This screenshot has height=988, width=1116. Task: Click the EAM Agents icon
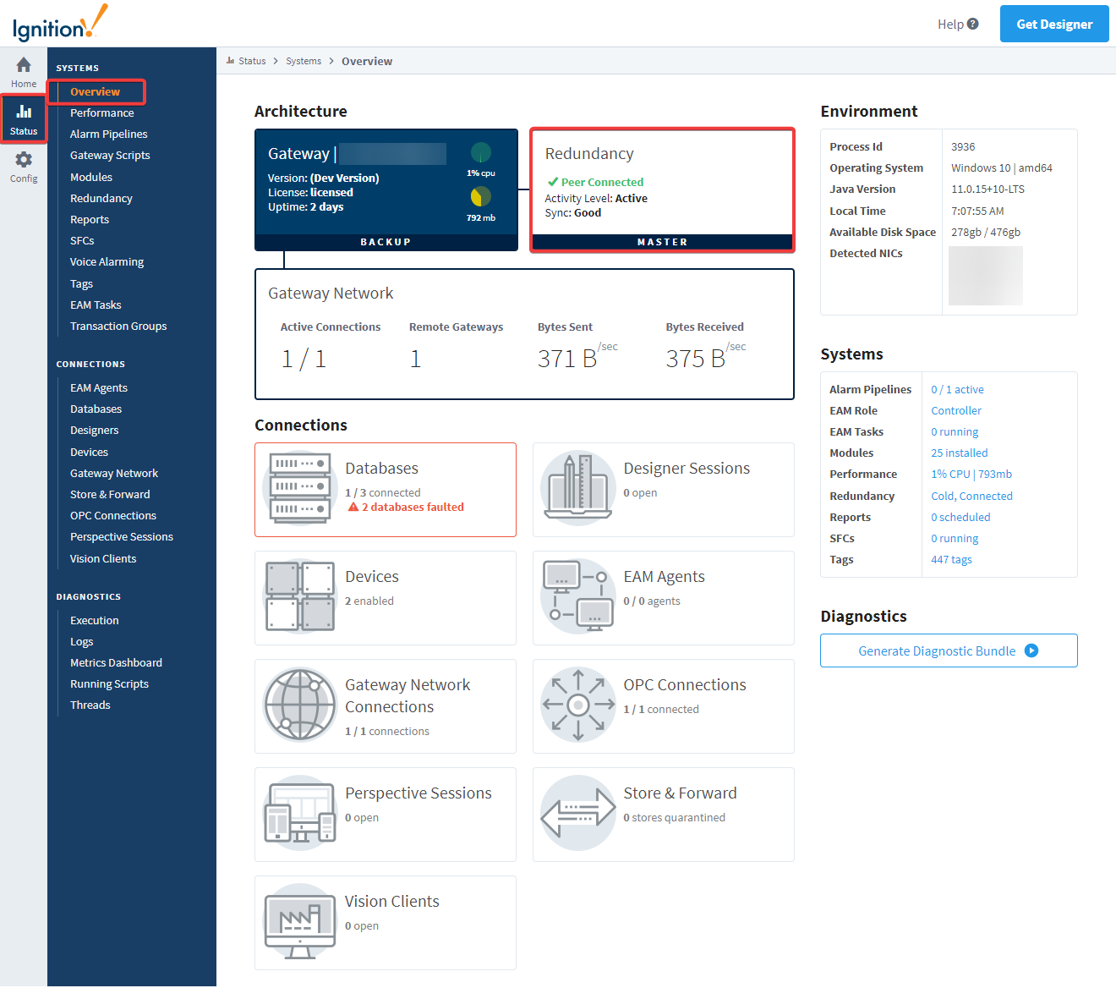(578, 596)
